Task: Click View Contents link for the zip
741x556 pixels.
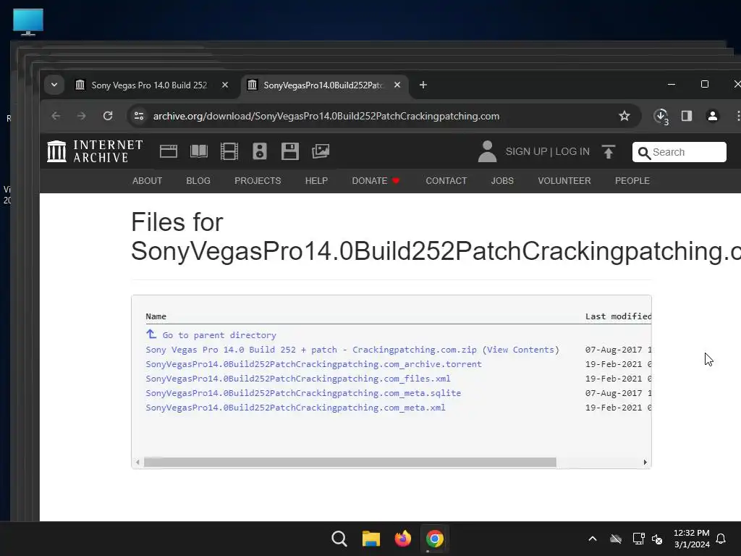Action: tap(520, 350)
